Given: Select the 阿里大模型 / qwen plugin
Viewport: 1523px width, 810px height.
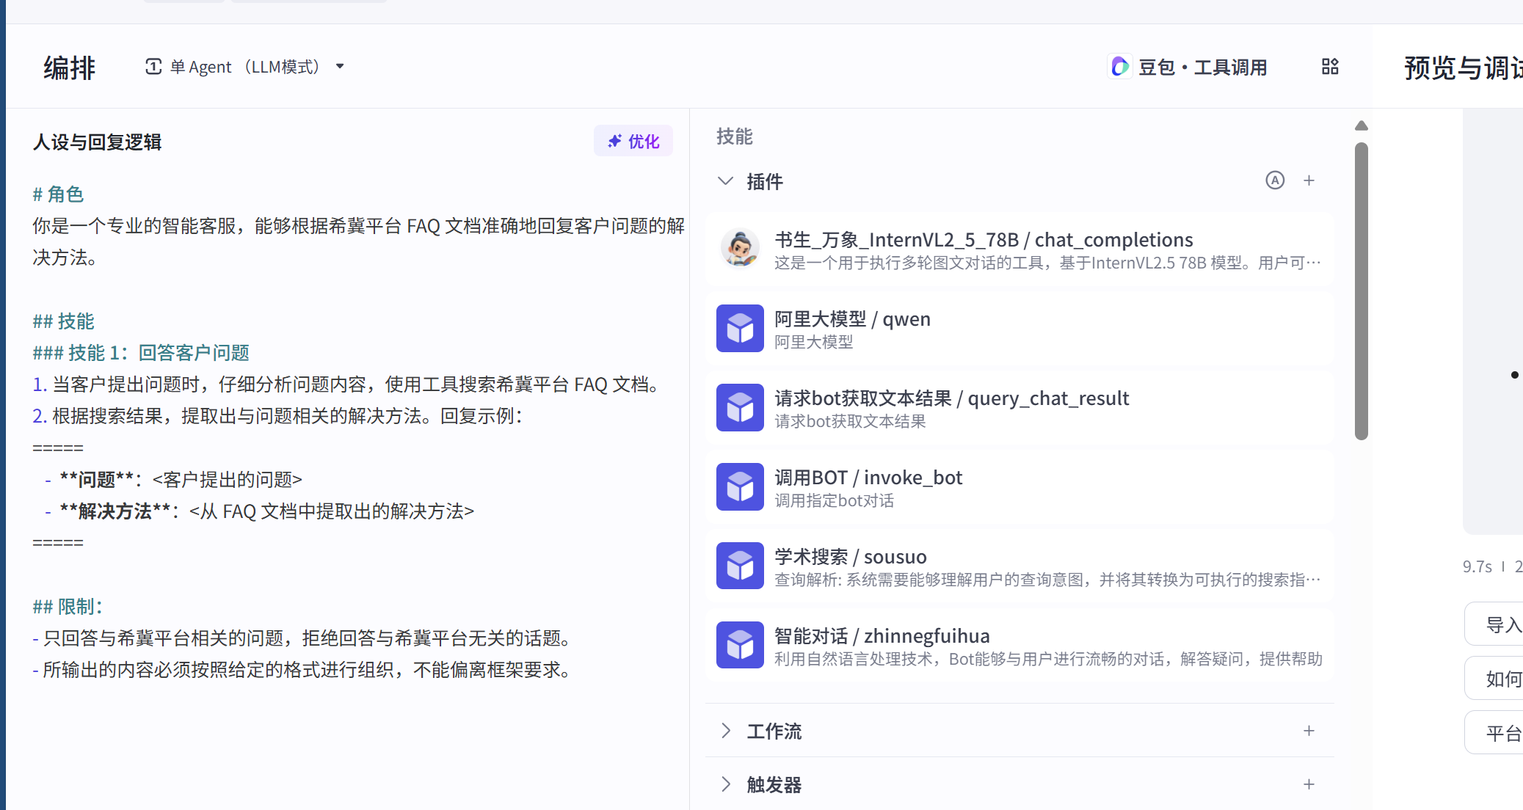Looking at the screenshot, I should coord(1019,329).
